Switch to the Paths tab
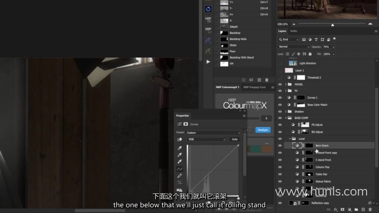The height and width of the screenshot is (213, 379). coord(294,31)
